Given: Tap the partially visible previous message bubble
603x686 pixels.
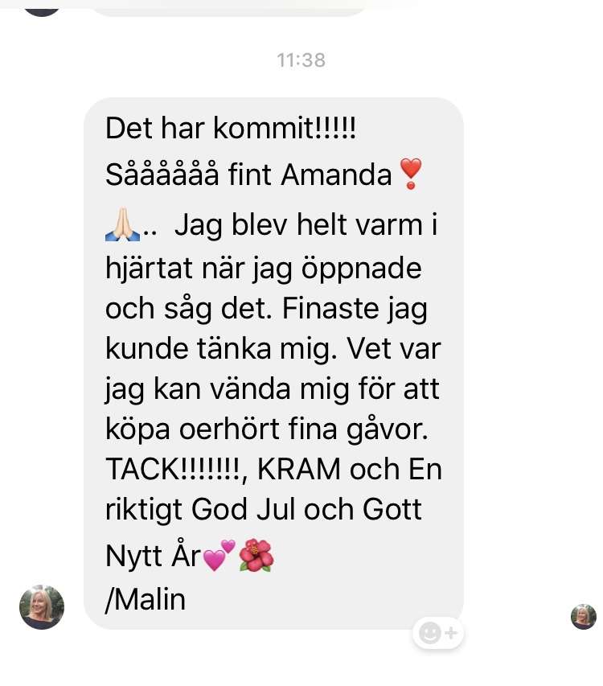Looking at the screenshot, I should coord(228,8).
